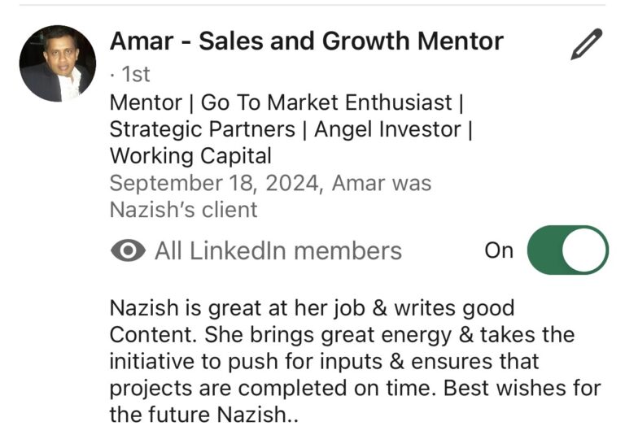Click Angel Investor in the headline
625x435 pixels.
387,129
